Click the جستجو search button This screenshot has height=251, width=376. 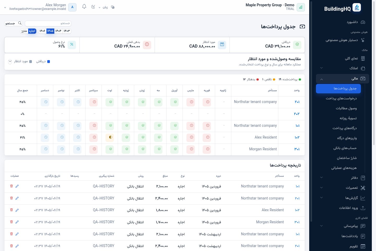13,23
